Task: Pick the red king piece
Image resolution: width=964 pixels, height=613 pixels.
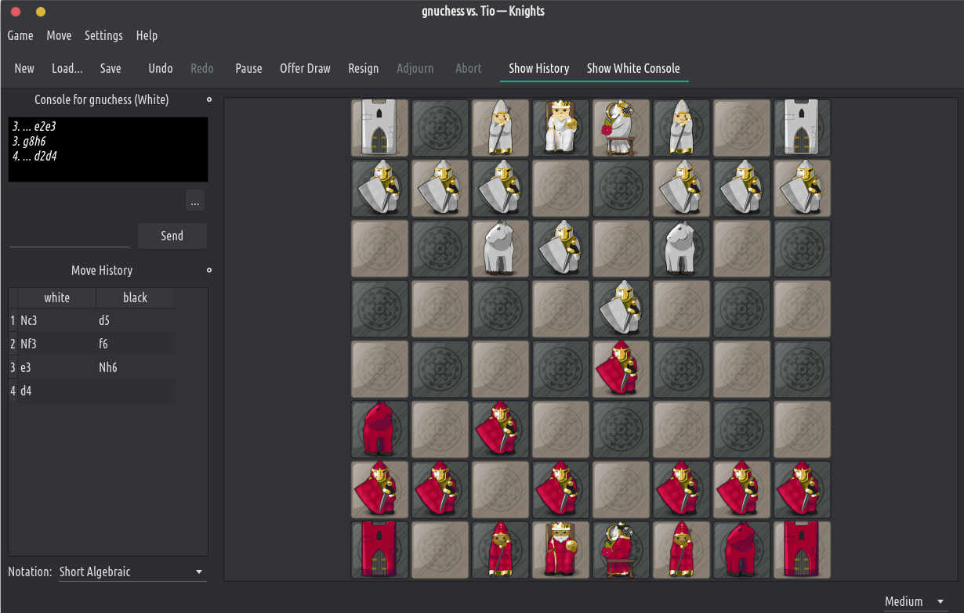Action: coord(560,550)
